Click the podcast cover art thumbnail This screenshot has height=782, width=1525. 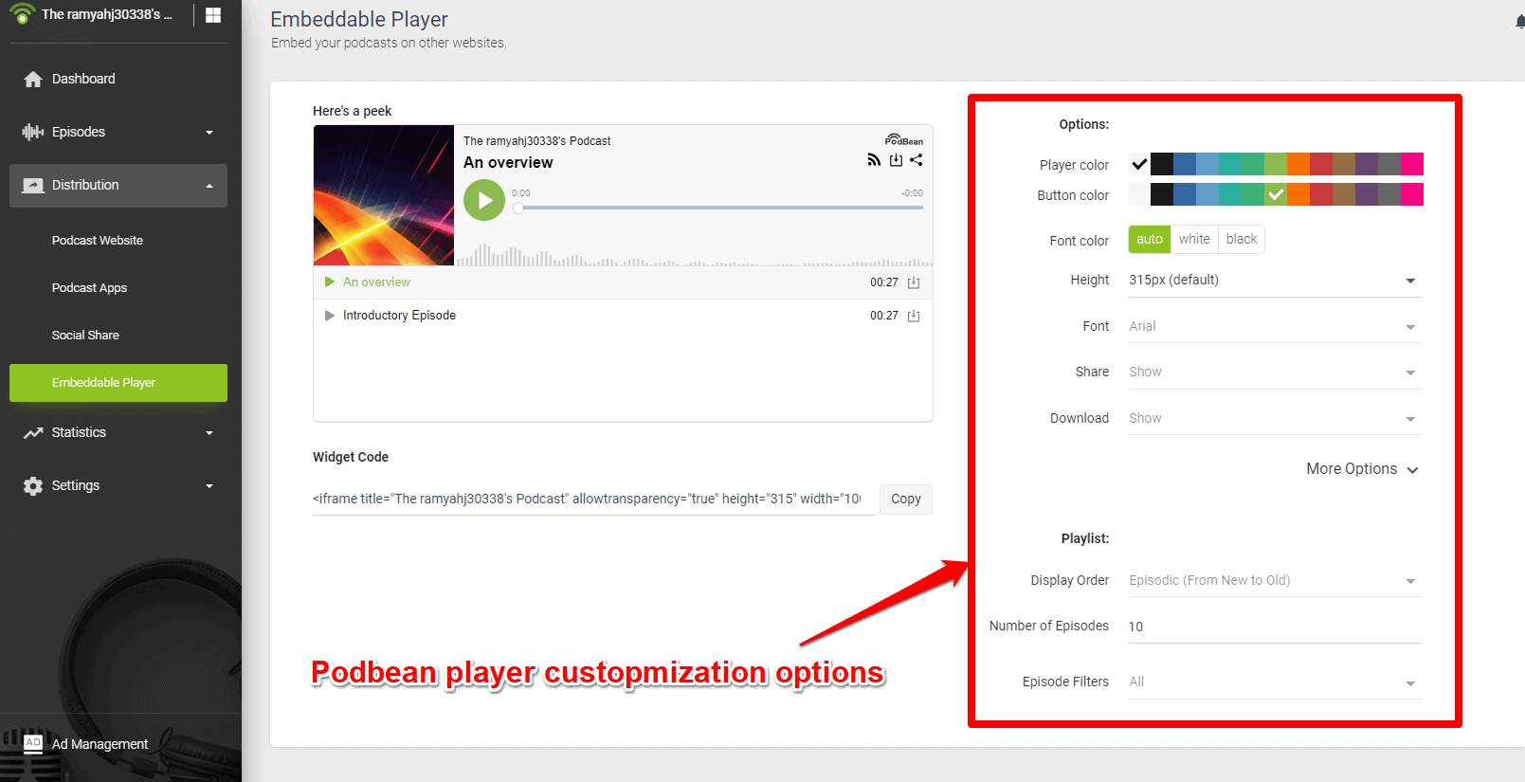click(x=384, y=195)
